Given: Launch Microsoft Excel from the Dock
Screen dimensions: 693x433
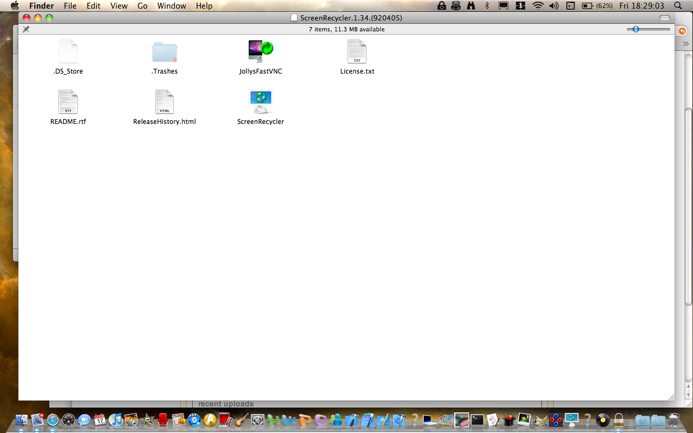Looking at the screenshot, I should coord(273,419).
